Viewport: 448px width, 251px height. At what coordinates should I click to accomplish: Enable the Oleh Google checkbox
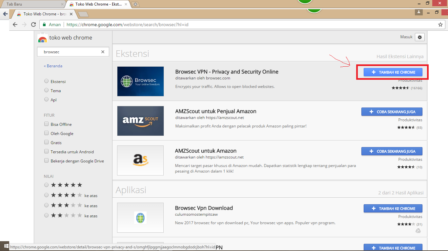point(46,133)
